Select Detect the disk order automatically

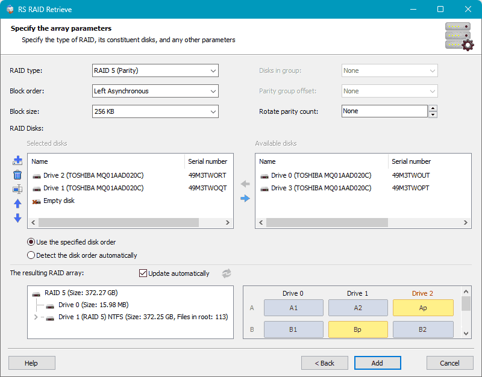[31, 255]
